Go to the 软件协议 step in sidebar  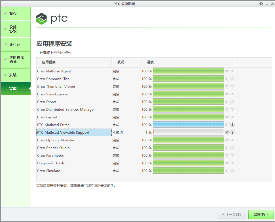(x=16, y=29)
